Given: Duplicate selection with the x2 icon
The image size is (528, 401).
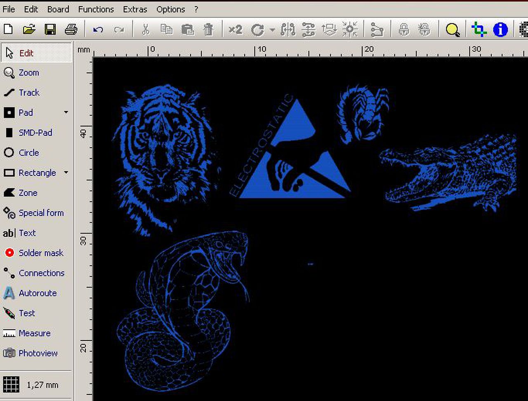Looking at the screenshot, I should coord(236,29).
